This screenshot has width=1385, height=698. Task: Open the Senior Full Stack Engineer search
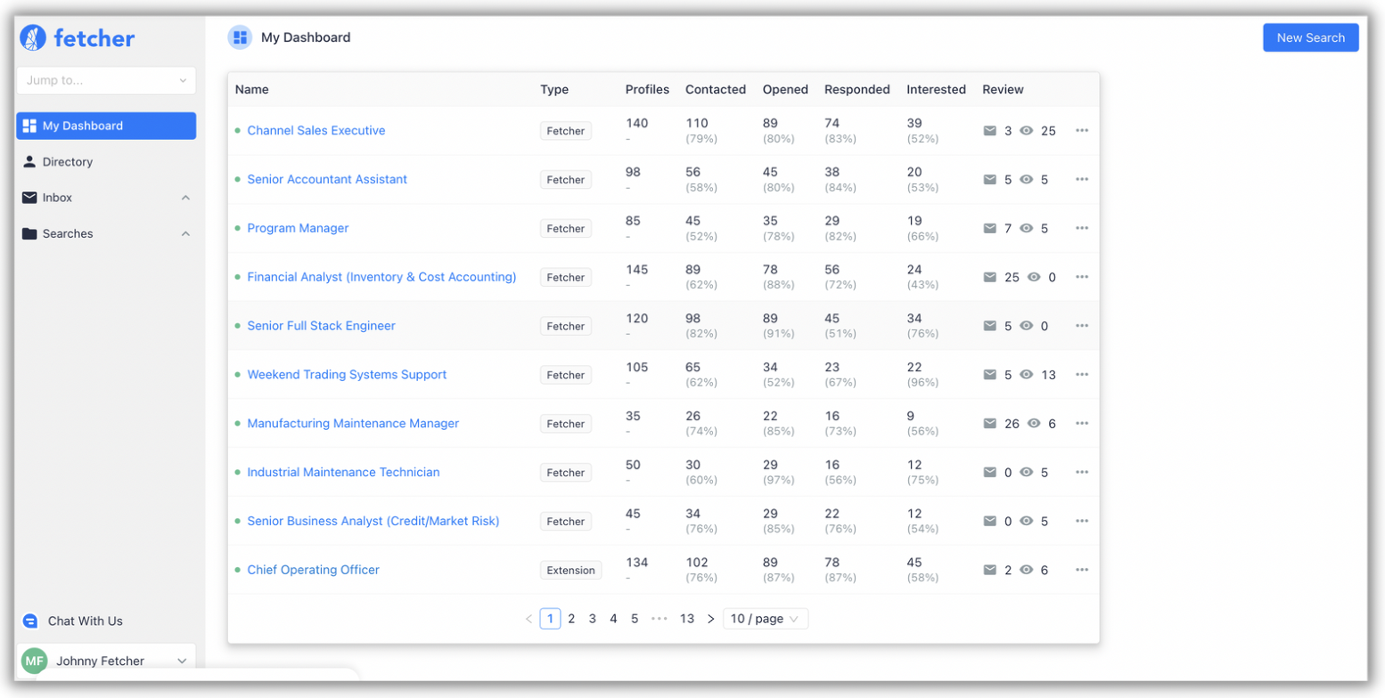pyautogui.click(x=321, y=326)
